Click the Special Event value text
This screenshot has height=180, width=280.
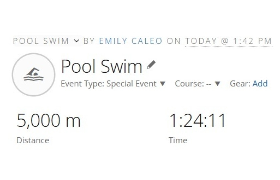coord(131,84)
